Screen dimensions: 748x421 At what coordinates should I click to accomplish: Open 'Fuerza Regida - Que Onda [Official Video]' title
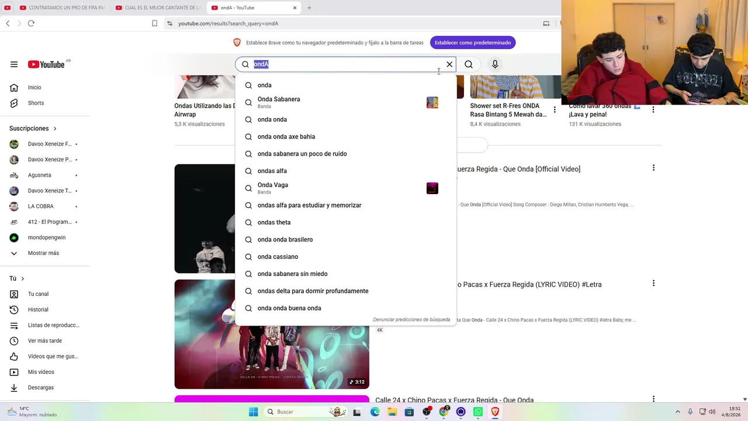[x=518, y=169]
